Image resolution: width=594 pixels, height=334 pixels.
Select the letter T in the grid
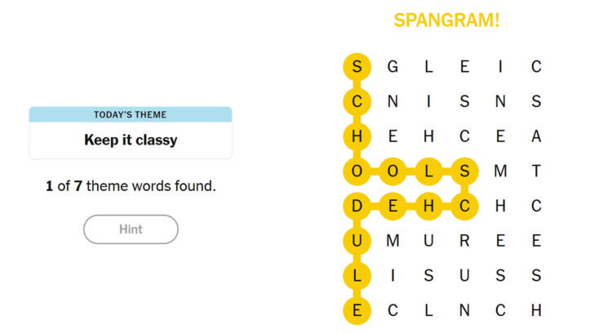[x=536, y=171]
